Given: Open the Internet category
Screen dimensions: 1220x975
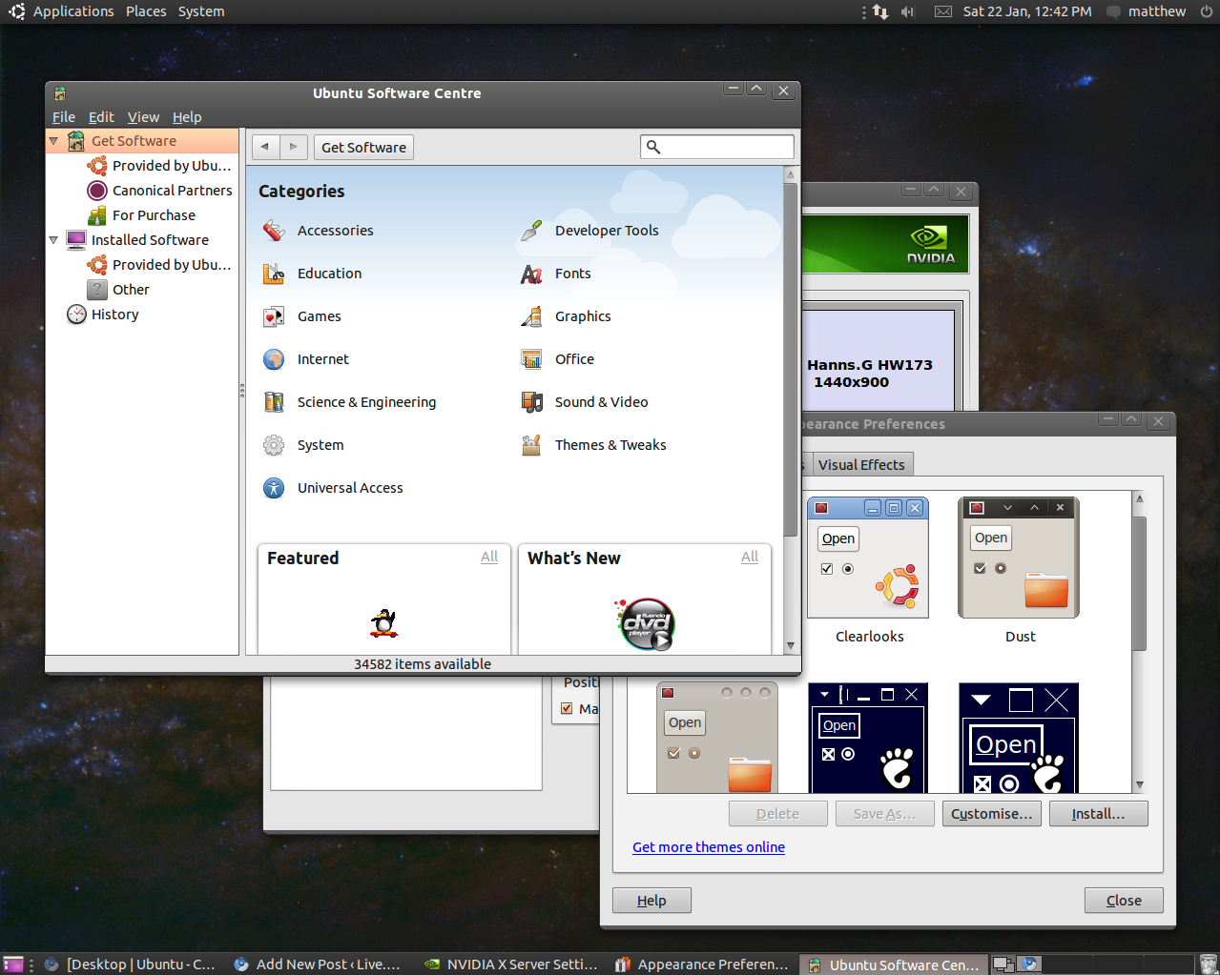Looking at the screenshot, I should point(305,359).
